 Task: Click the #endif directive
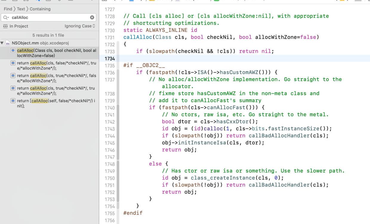(x=133, y=213)
